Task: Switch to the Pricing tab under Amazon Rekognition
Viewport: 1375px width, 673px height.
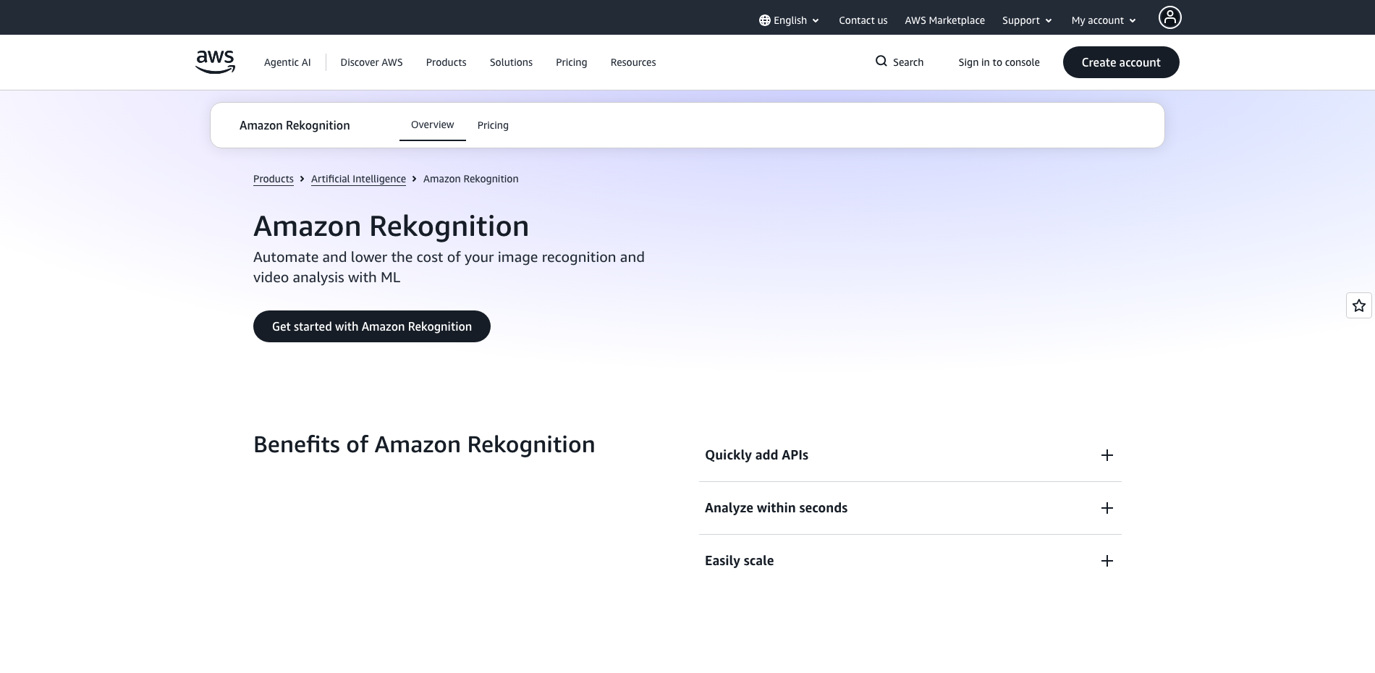Action: pos(493,125)
